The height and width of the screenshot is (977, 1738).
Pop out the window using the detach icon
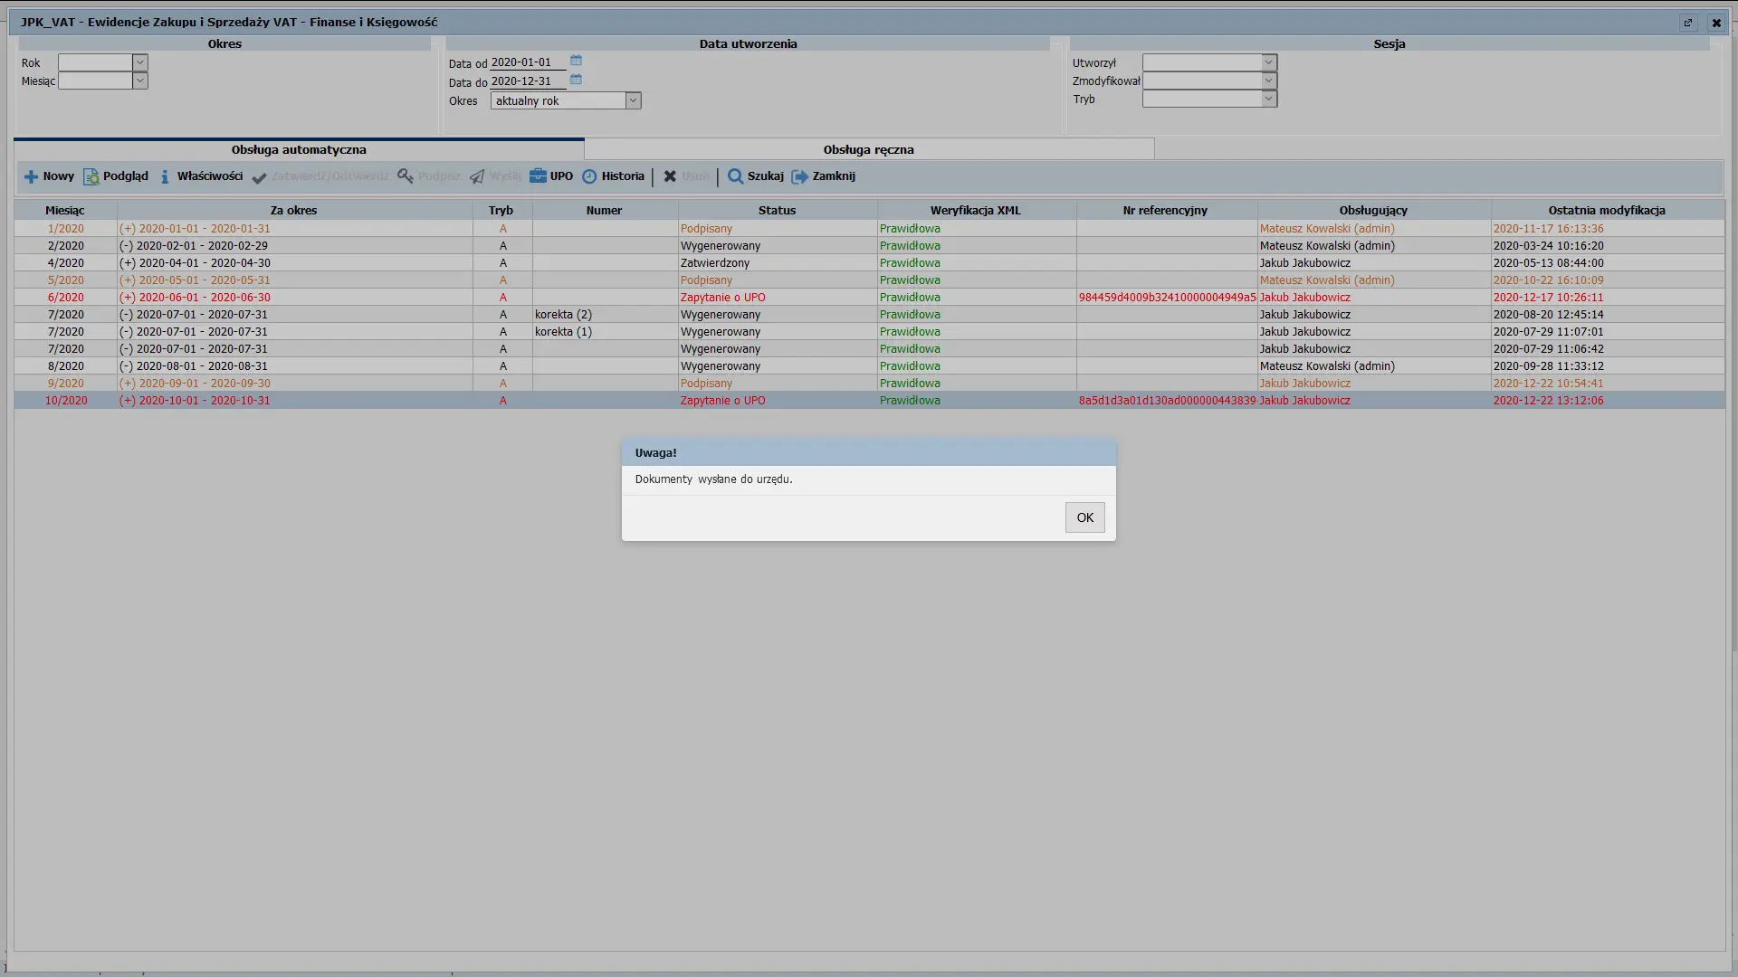tap(1687, 23)
